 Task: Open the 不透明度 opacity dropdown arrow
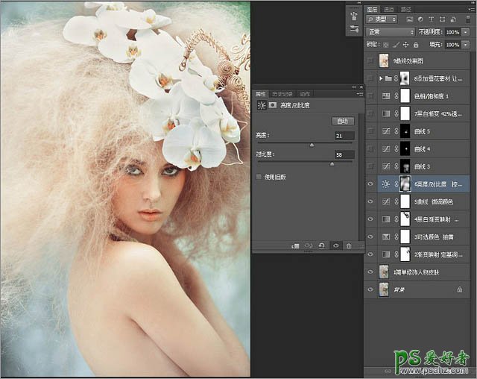(x=466, y=33)
